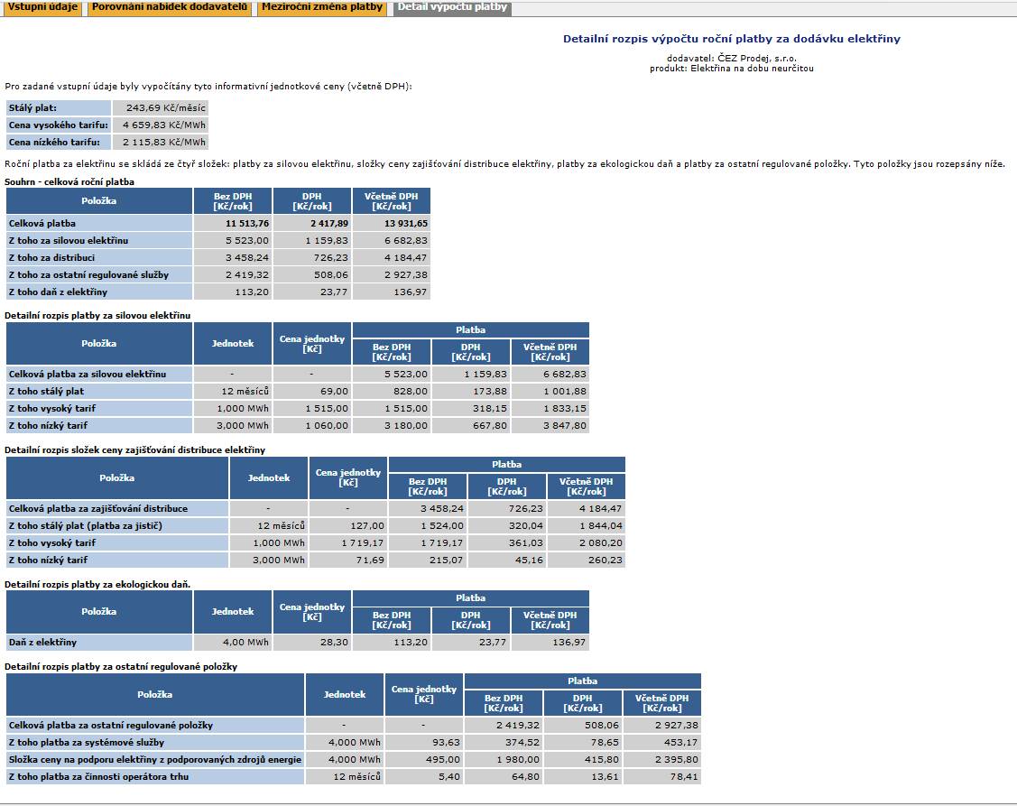The width and height of the screenshot is (1017, 806).
Task: Click the total 13 931,65 value cell
Action: coord(392,223)
